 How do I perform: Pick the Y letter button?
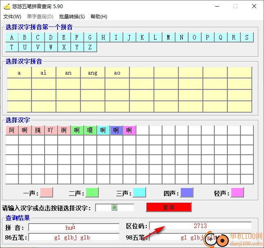pyautogui.click(x=77, y=47)
